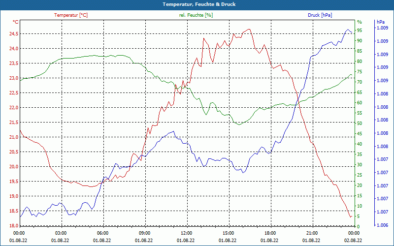The height and width of the screenshot is (246, 394).
Task: Click the 22,0 temperature axis tick
Action: coord(14,108)
